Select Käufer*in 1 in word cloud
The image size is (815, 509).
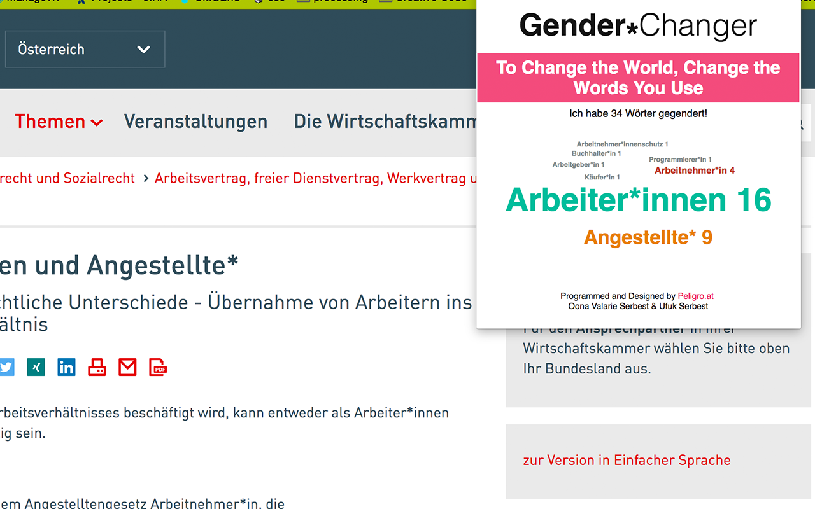coord(602,177)
